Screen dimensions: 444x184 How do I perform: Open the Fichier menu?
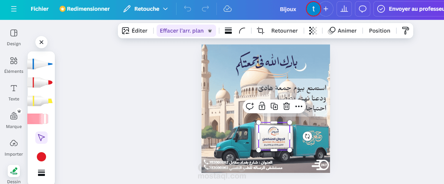tap(40, 9)
